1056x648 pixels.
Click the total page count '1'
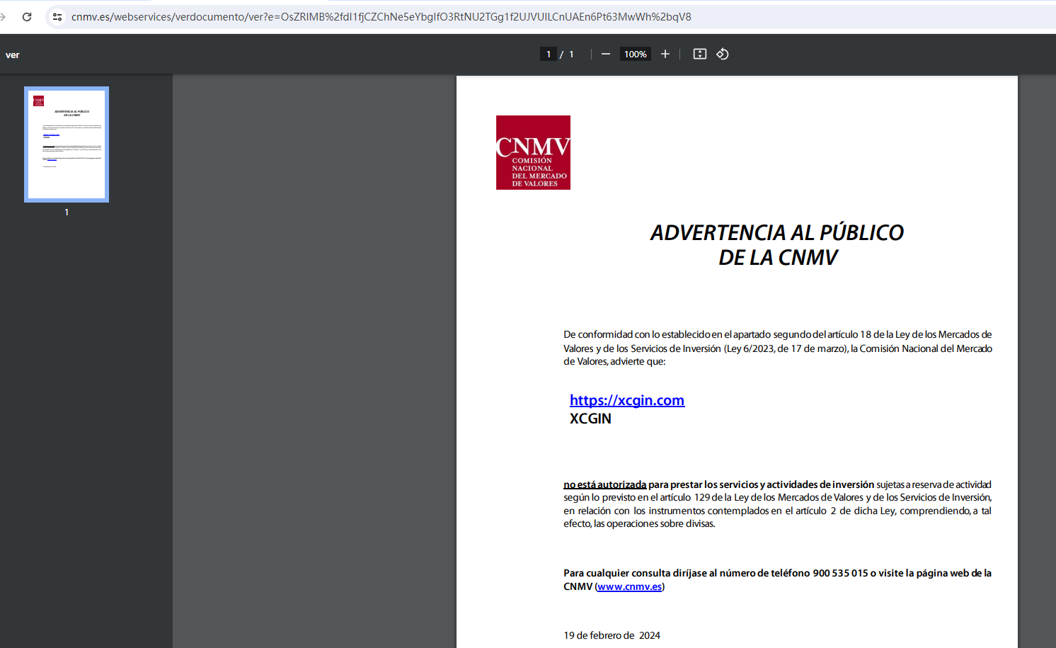[x=571, y=54]
